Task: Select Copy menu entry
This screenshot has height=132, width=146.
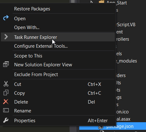Action: click(x=58, y=93)
